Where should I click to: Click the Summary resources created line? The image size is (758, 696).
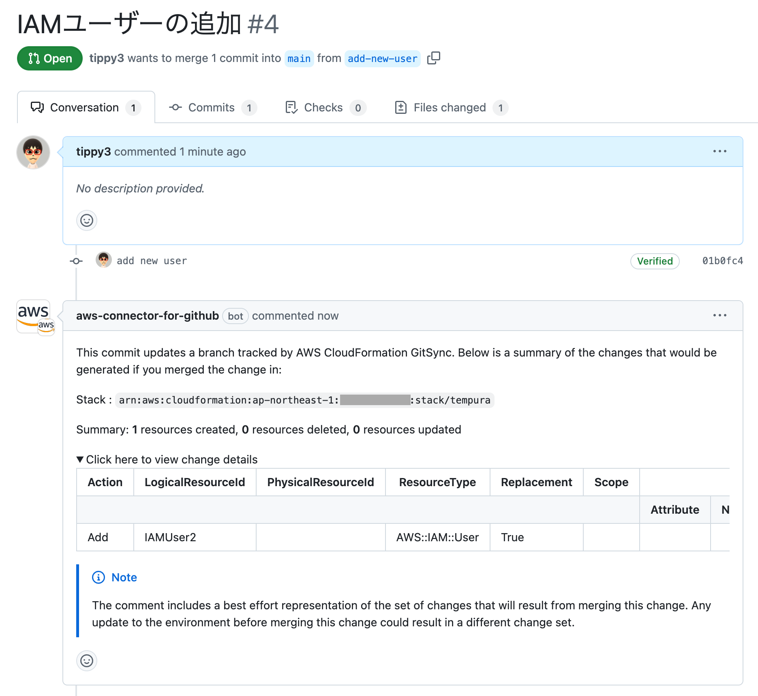269,429
